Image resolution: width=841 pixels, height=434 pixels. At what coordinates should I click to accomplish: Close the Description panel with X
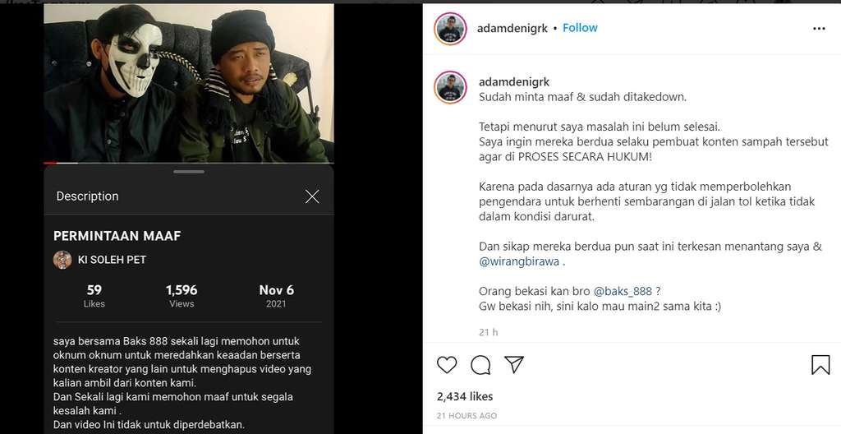[312, 196]
